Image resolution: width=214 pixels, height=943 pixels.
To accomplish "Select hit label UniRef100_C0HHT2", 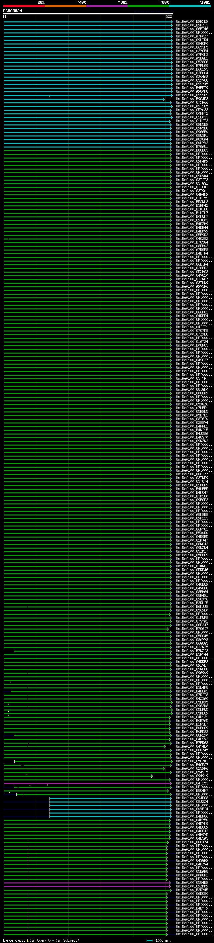I will tap(192, 113).
